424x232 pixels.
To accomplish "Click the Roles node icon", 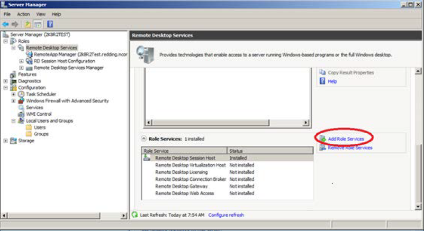I will (13, 41).
